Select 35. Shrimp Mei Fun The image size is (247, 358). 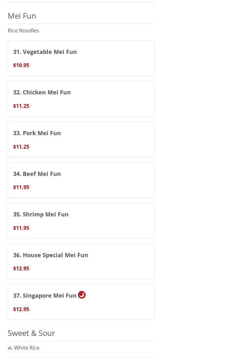pyautogui.click(x=41, y=214)
